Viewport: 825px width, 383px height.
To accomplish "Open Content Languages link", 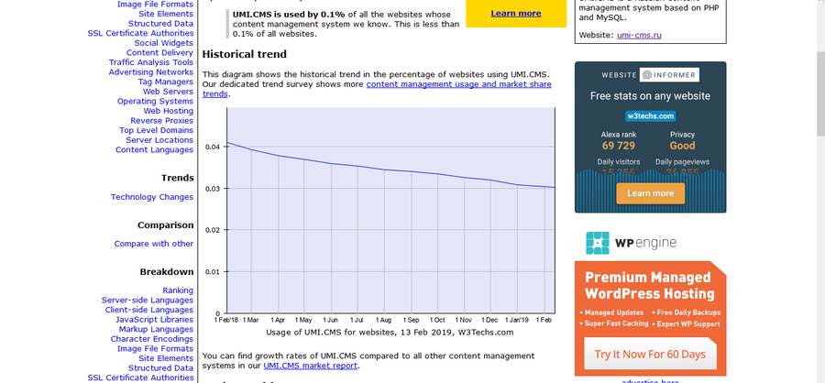I will (154, 150).
